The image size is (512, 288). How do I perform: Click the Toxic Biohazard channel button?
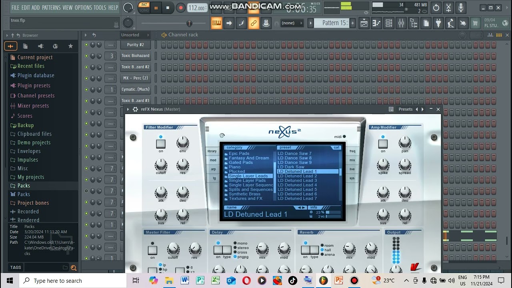pos(135,56)
